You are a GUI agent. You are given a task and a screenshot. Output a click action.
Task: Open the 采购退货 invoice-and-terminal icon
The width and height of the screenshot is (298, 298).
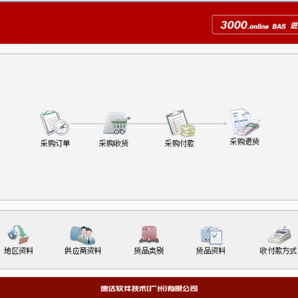pos(245,122)
